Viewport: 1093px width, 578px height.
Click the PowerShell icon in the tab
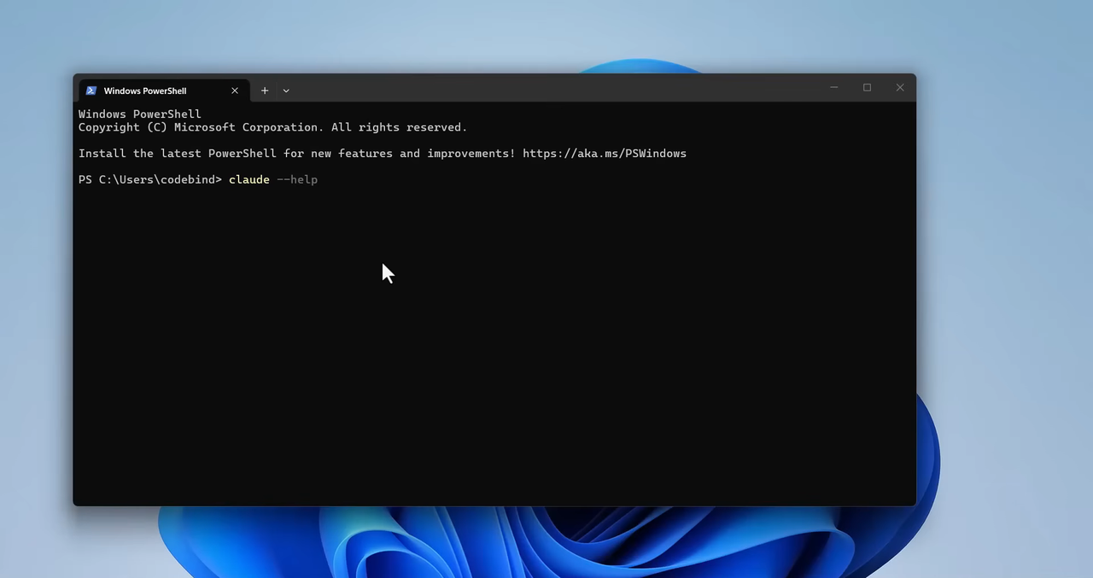(91, 90)
